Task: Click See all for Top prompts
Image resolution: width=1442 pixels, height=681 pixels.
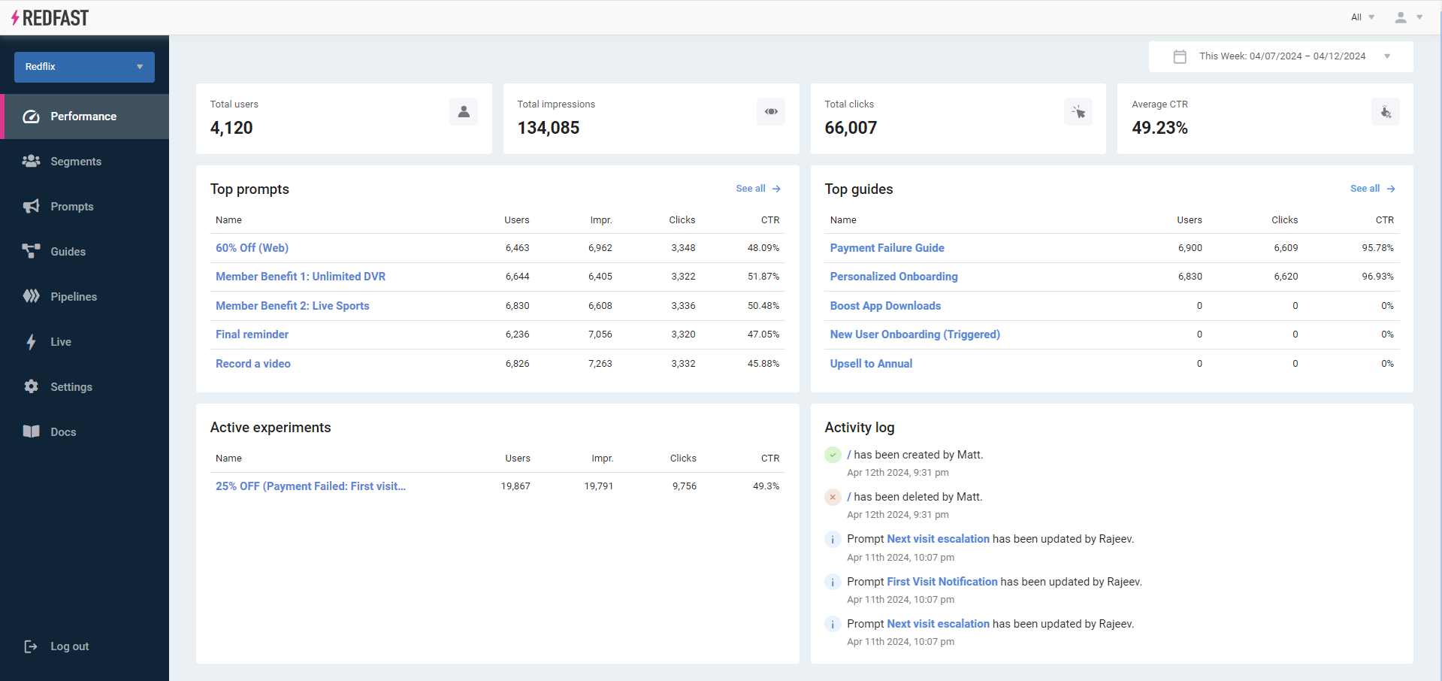Action: click(757, 189)
